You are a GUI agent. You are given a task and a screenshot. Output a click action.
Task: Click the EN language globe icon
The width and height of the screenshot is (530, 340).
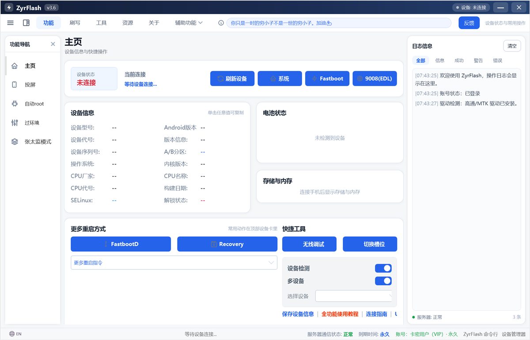(x=12, y=334)
